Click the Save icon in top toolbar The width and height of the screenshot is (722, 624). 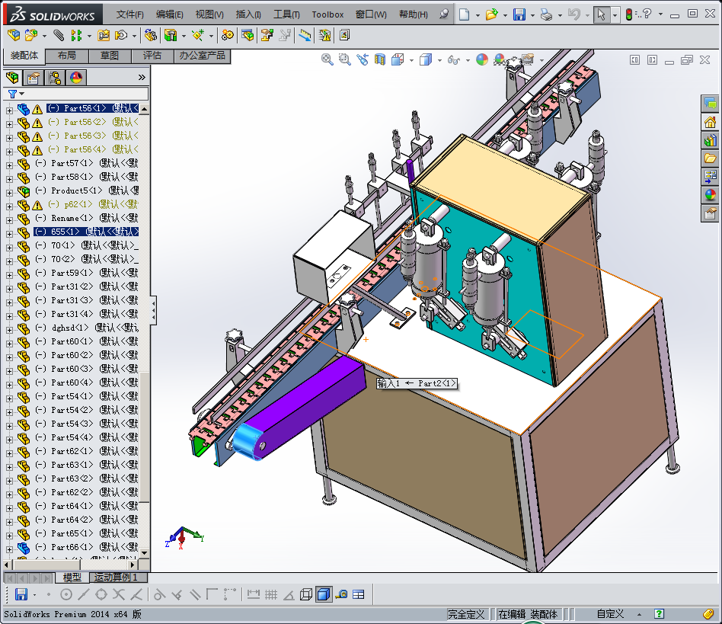point(519,14)
